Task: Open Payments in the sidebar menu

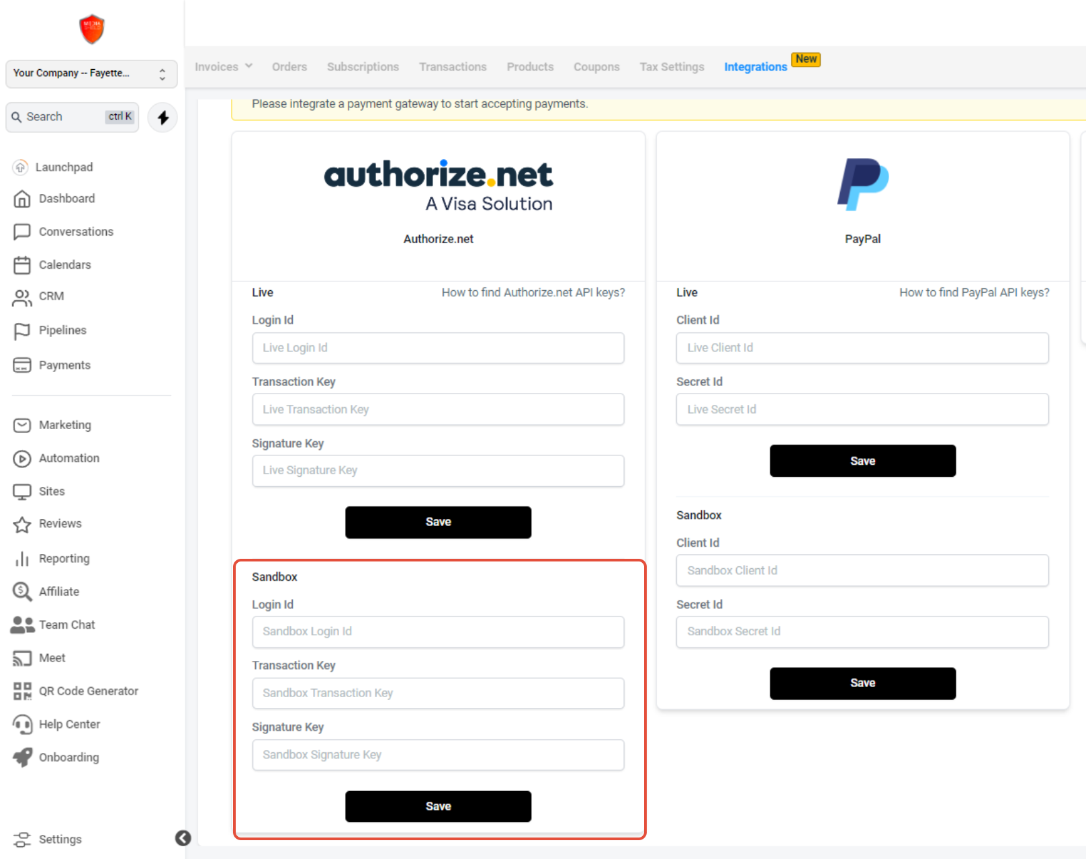Action: (x=64, y=365)
